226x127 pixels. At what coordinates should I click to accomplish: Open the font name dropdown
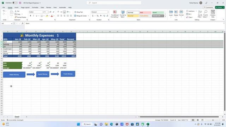coord(43,12)
